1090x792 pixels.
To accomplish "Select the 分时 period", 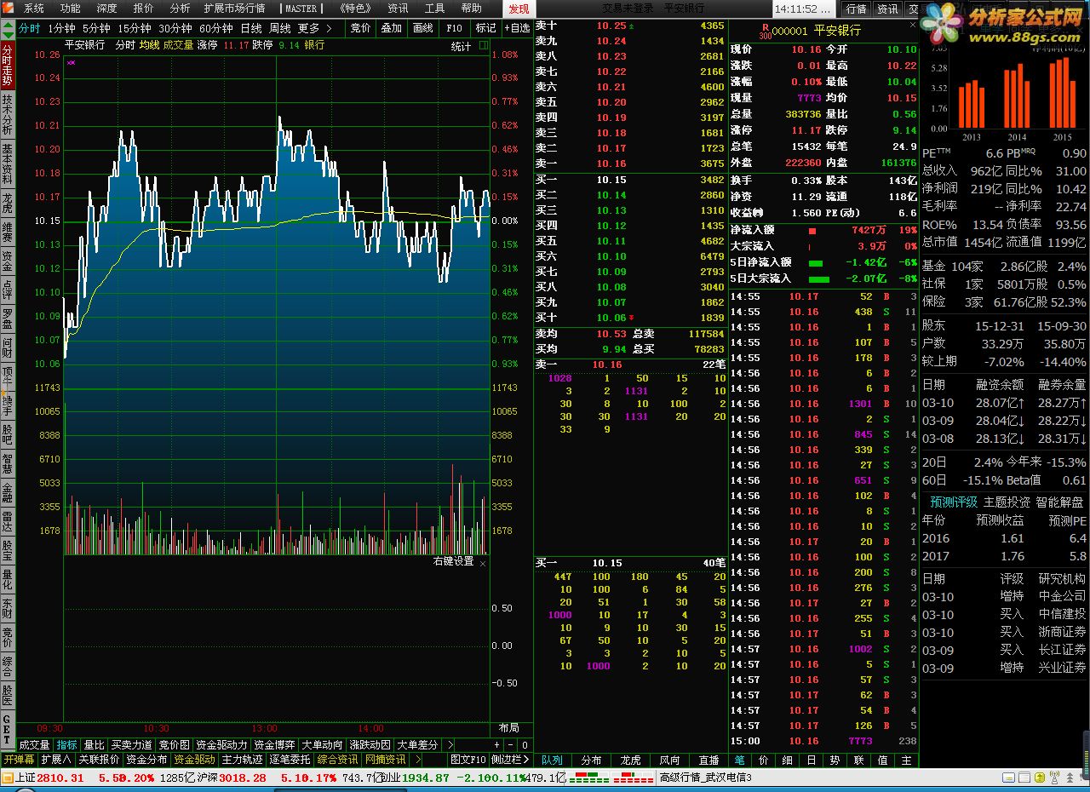I will [x=30, y=28].
